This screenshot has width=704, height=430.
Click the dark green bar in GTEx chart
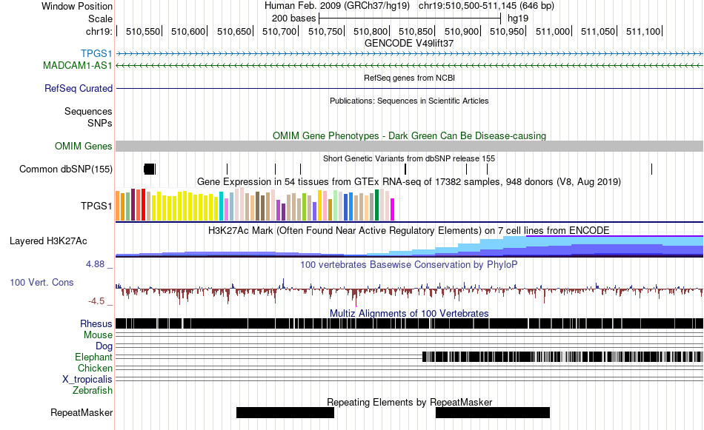(376, 205)
